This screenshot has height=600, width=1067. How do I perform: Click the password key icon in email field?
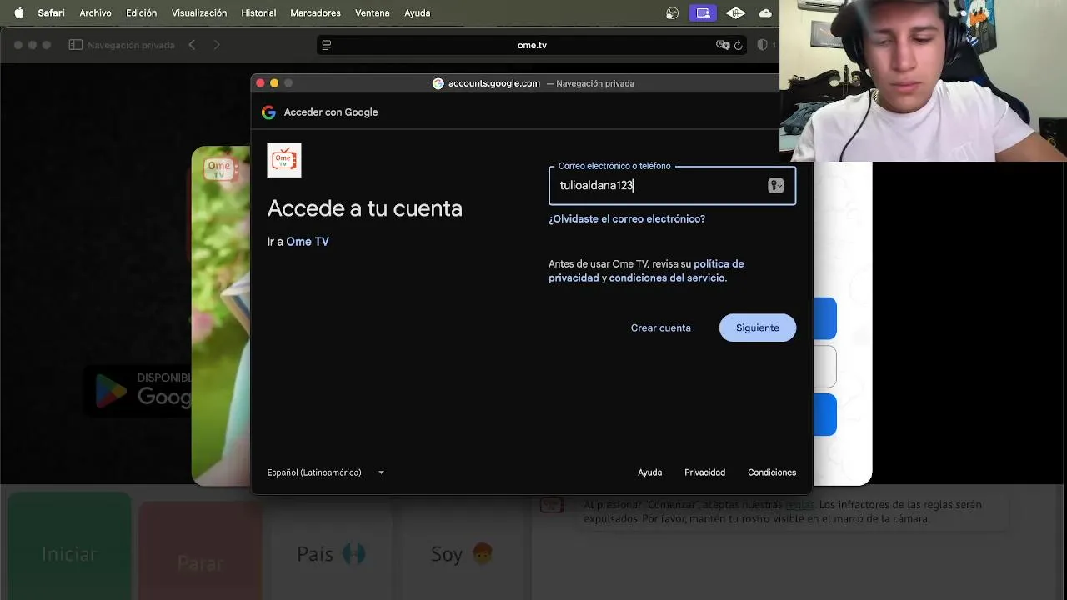(775, 186)
